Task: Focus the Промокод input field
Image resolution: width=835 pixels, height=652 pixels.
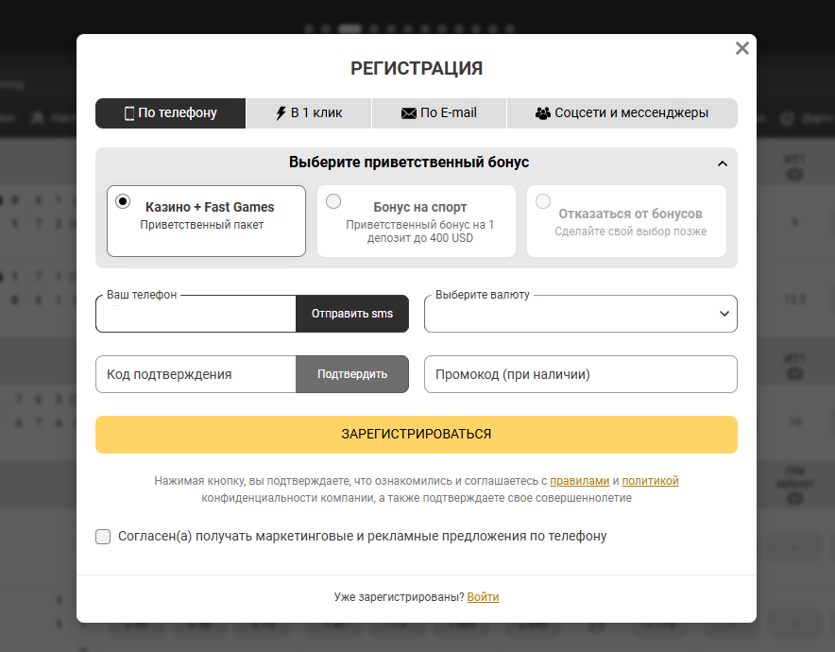Action: 580,374
